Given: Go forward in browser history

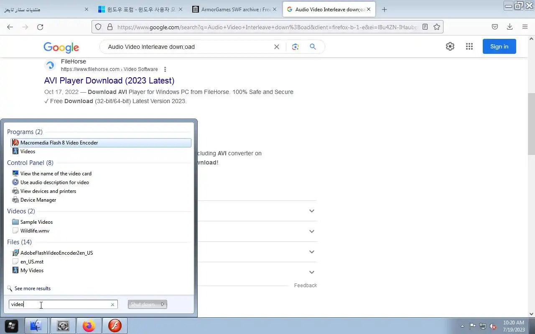Looking at the screenshot, I should (25, 27).
